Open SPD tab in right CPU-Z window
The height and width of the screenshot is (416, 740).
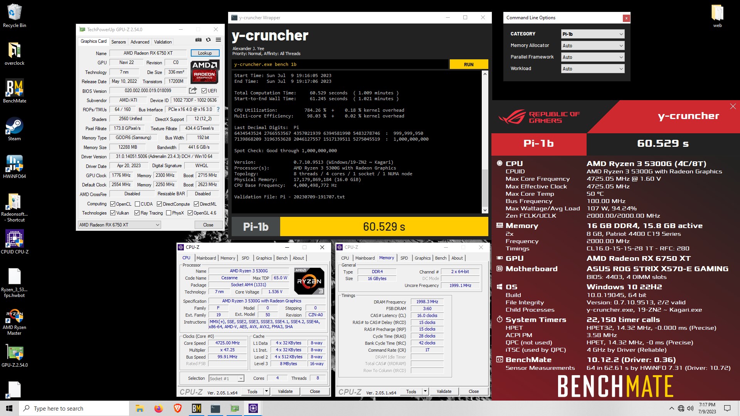pyautogui.click(x=404, y=258)
